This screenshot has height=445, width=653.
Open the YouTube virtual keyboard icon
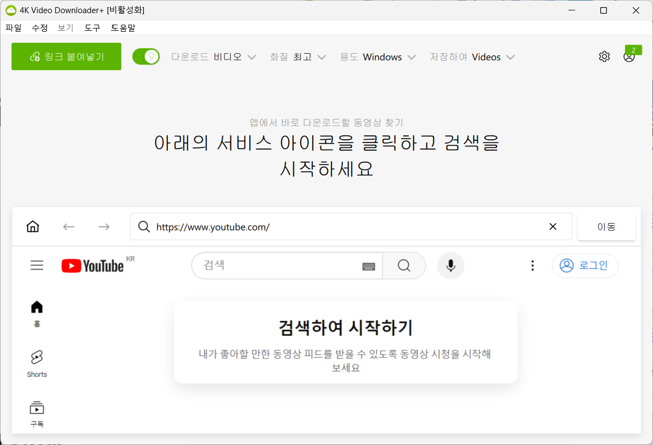(x=369, y=266)
